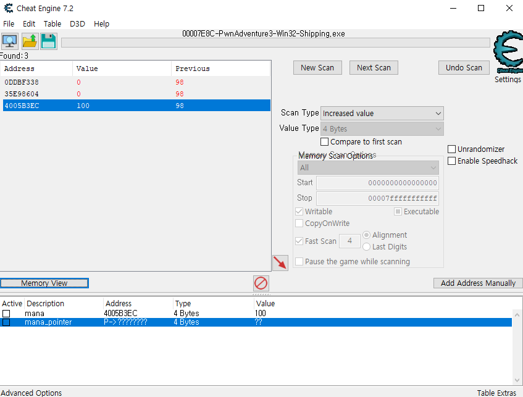Toggle the Writable checkbox

pos(299,212)
